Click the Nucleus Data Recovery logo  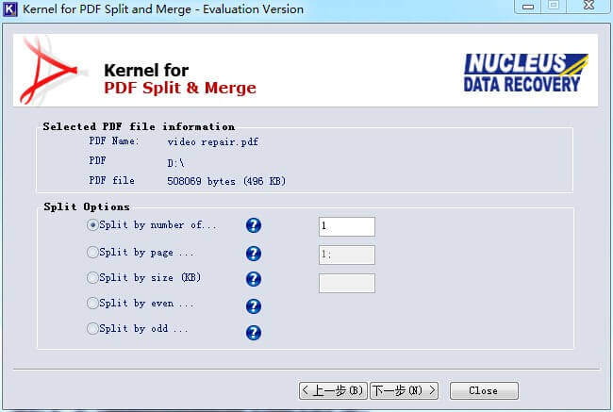click(525, 74)
